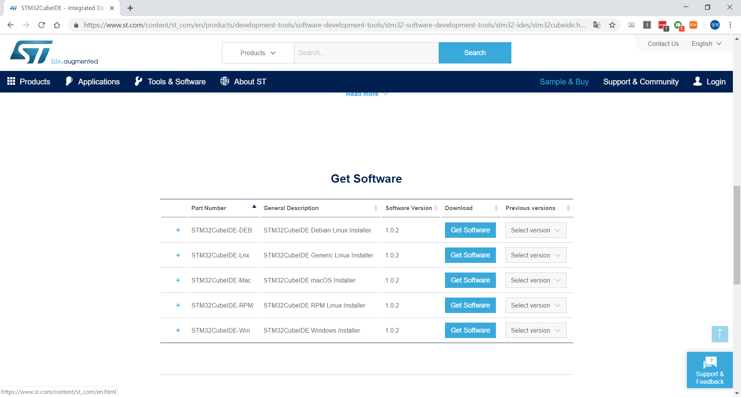The height and width of the screenshot is (397, 741).
Task: Open the Support & Feedback chat widget
Action: coord(710,370)
